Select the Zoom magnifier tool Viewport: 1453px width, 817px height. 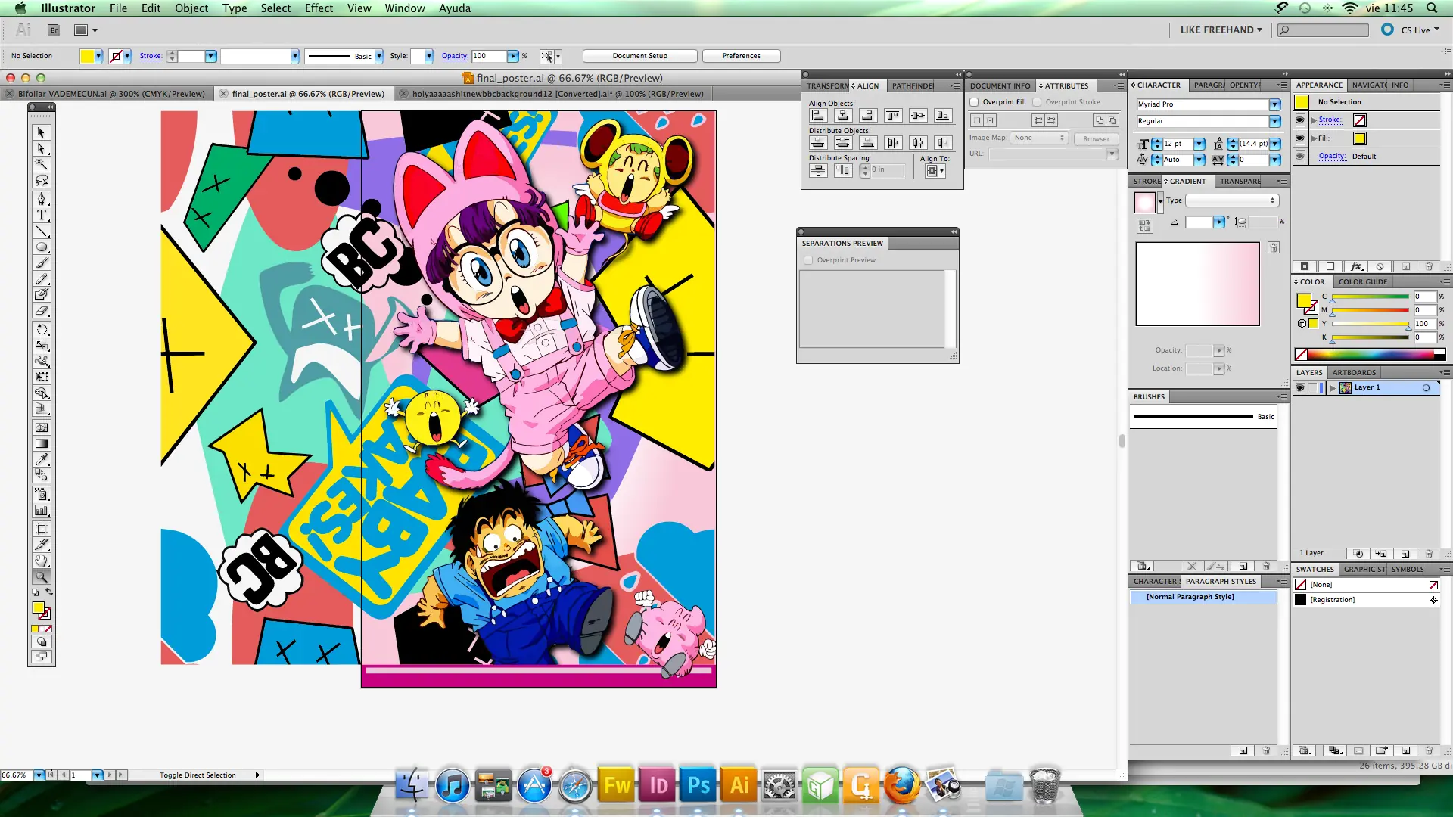42,577
